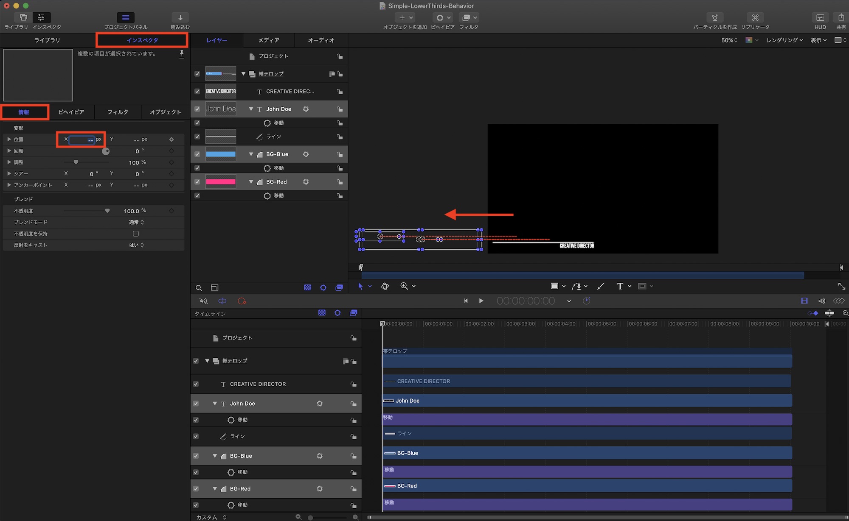The height and width of the screenshot is (521, 849).
Task: Uncheck the BG-Blue layer visibility checkbox
Action: (197, 154)
